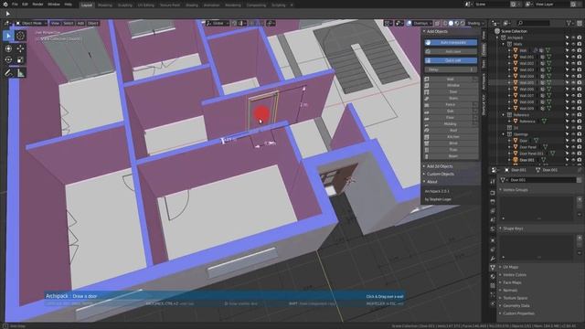Click the Wall icon in Add Objects

pyautogui.click(x=427, y=80)
